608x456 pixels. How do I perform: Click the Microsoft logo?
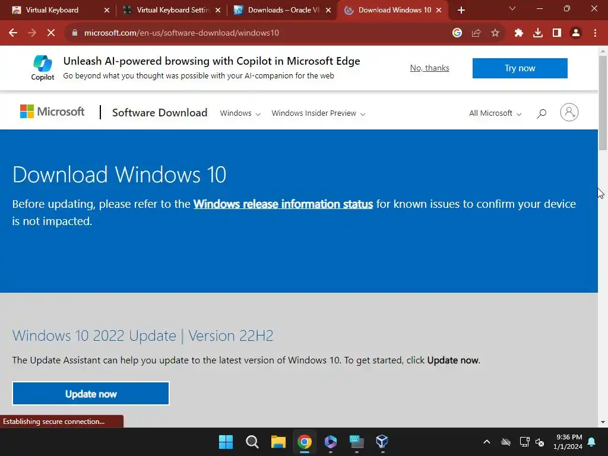(x=52, y=112)
